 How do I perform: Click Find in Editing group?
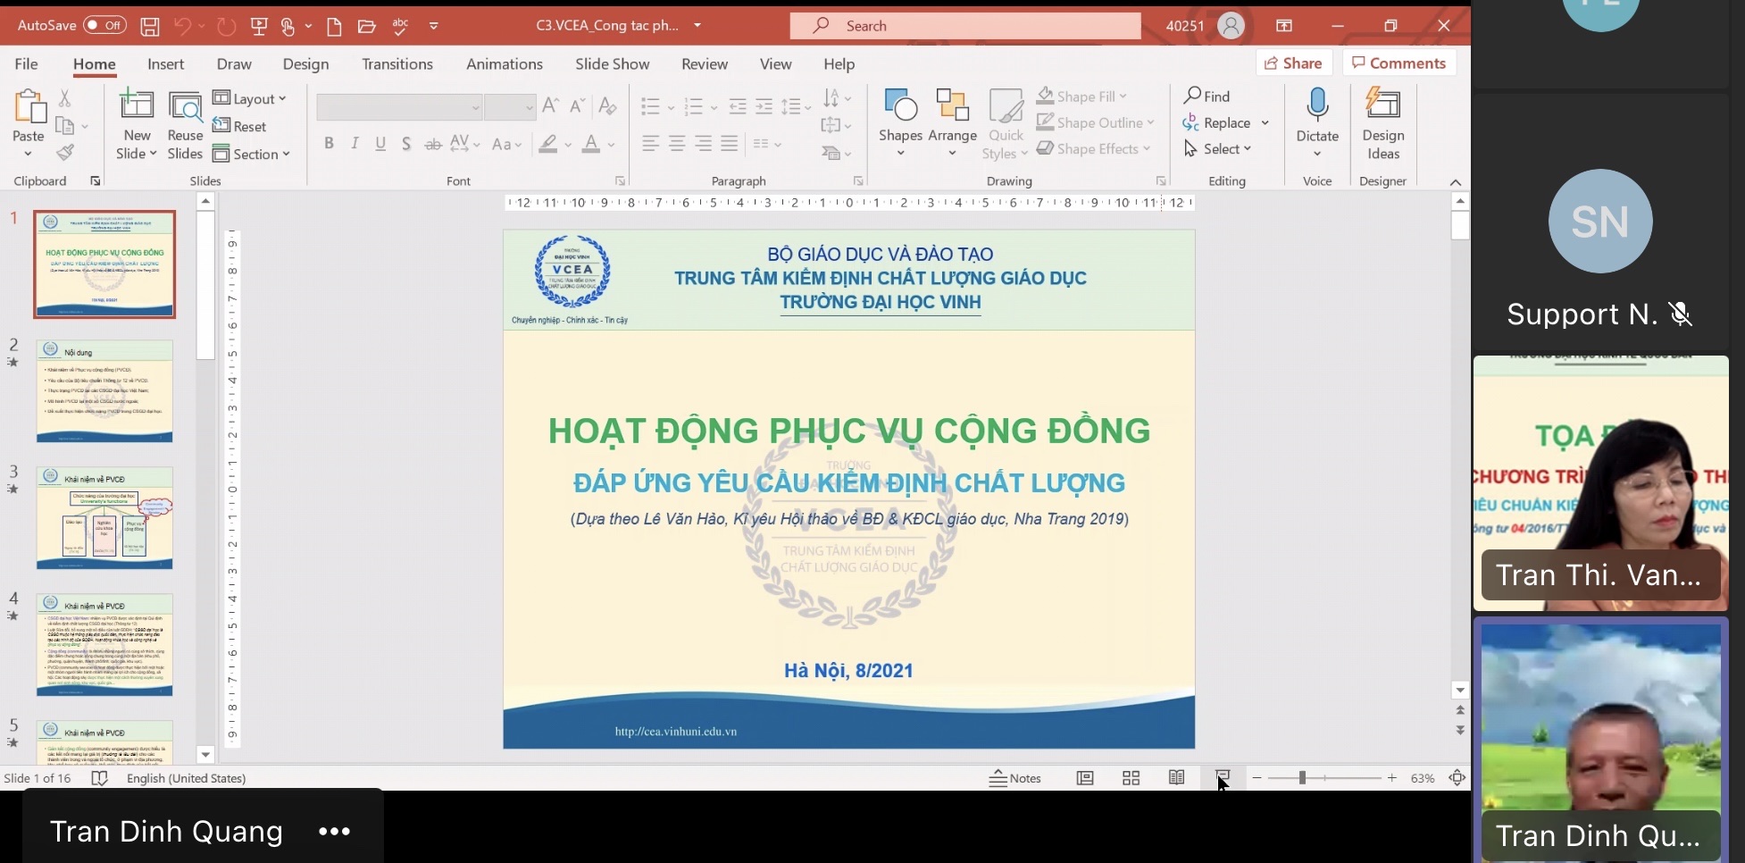tap(1206, 96)
